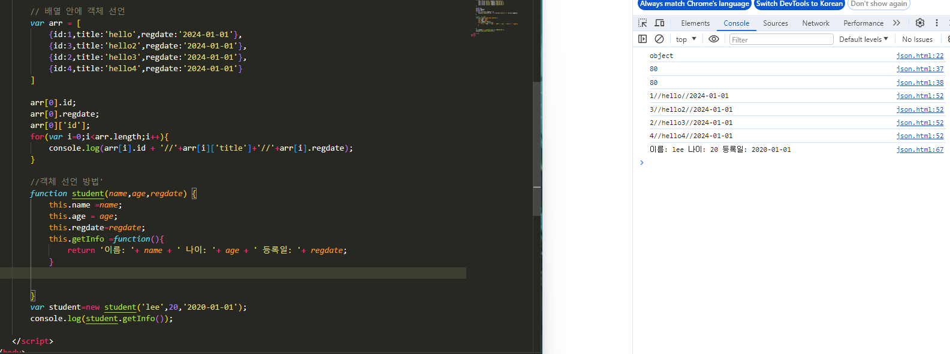Click Switch DevTools to Korean button
The height and width of the screenshot is (354, 950).
coord(800,4)
